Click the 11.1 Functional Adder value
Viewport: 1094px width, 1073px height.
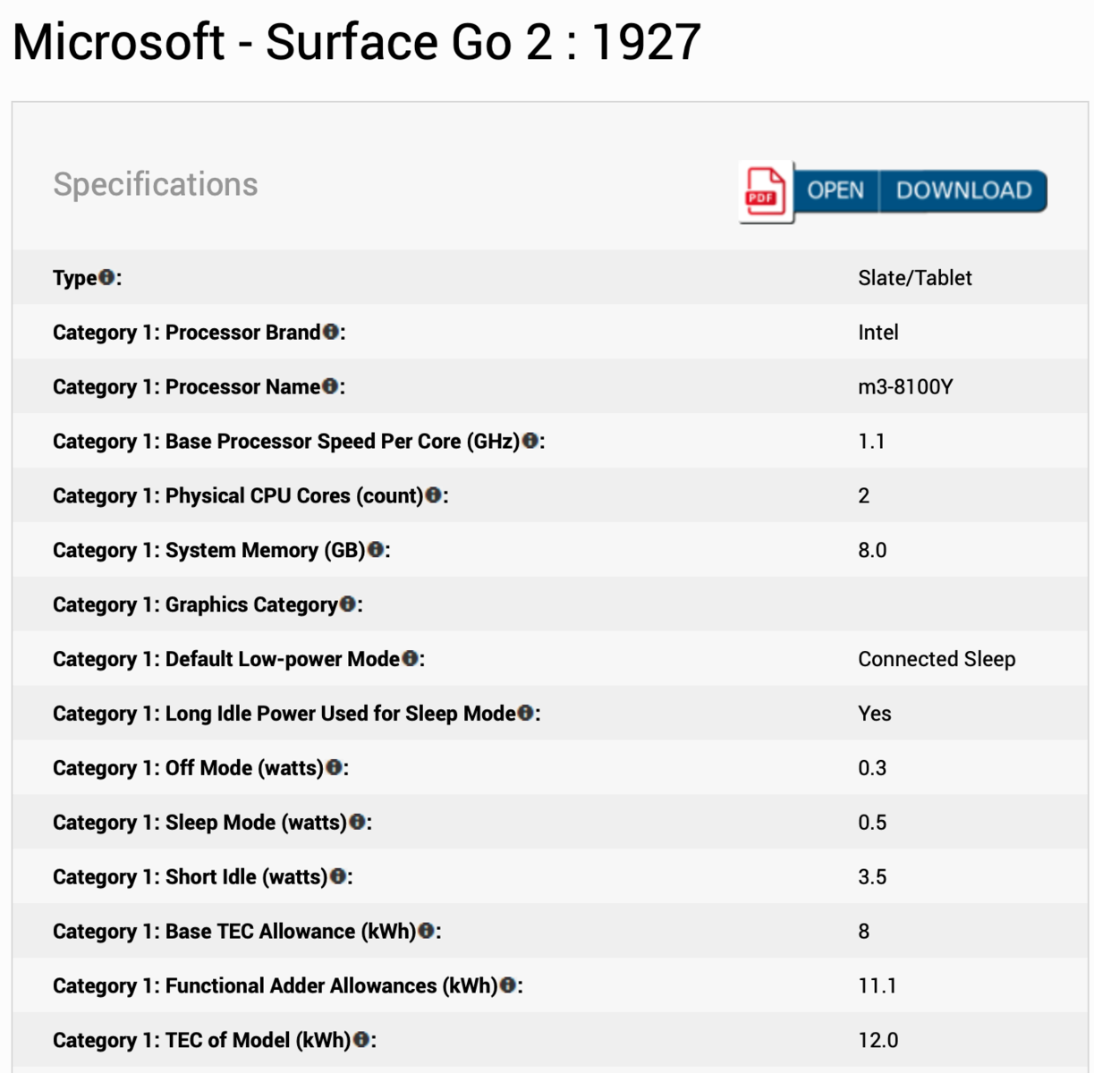877,986
